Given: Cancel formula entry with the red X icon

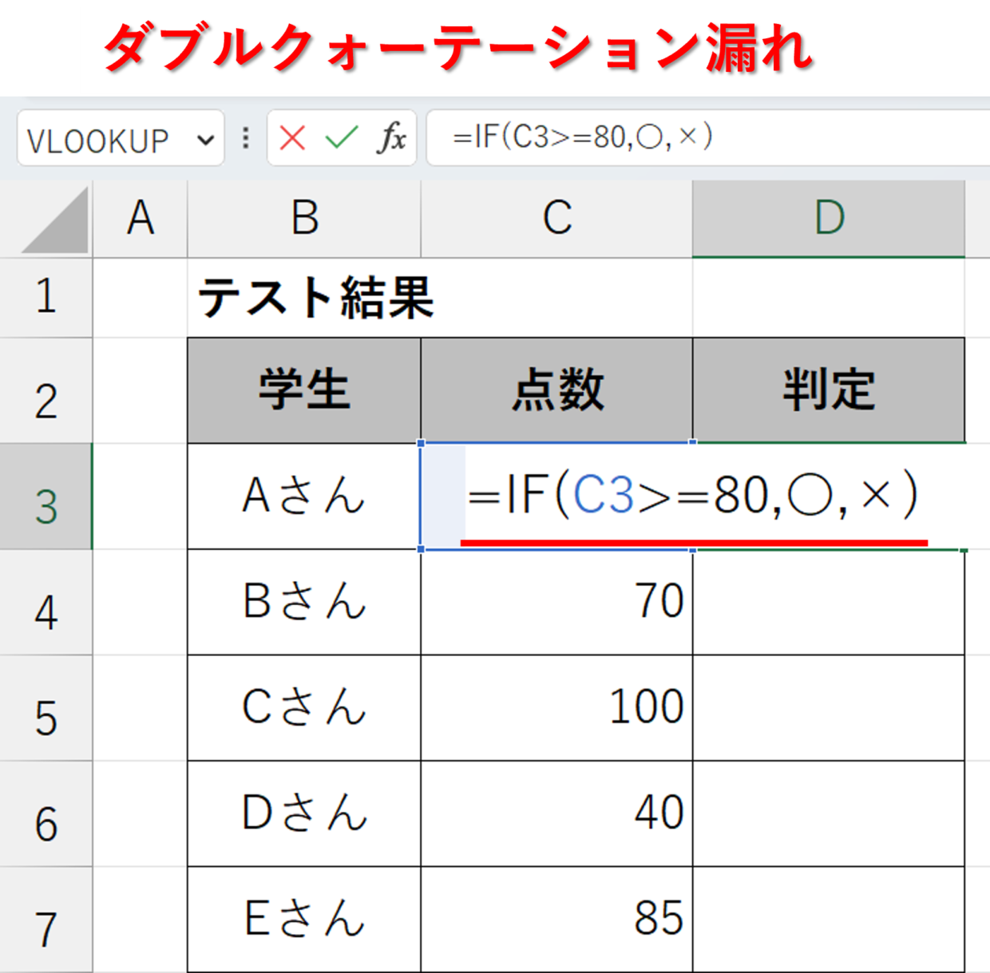Looking at the screenshot, I should coord(292,138).
